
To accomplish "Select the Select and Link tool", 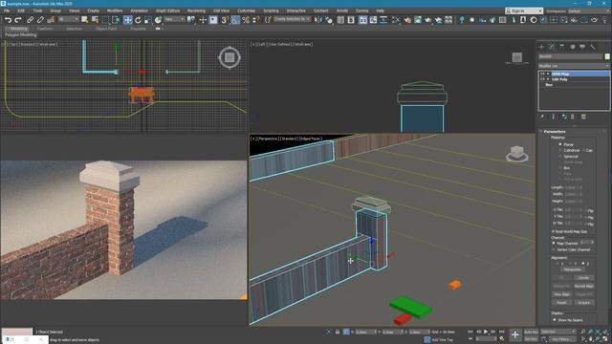I will pyautogui.click(x=30, y=20).
